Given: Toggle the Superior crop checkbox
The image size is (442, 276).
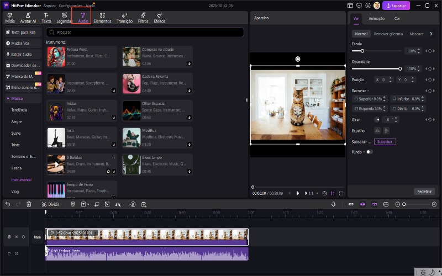Looking at the screenshot, I should 356,99.
